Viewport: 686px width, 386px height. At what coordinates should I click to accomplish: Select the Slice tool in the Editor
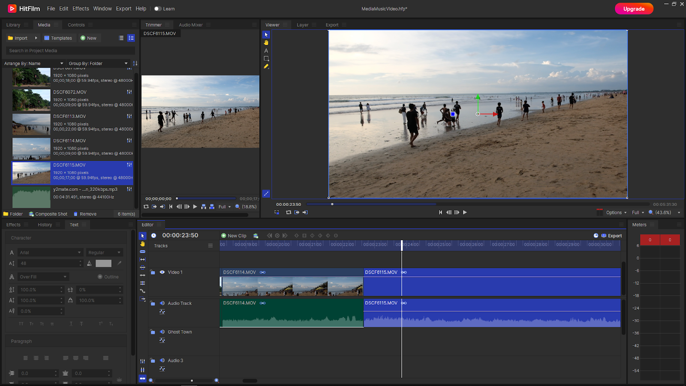143,252
